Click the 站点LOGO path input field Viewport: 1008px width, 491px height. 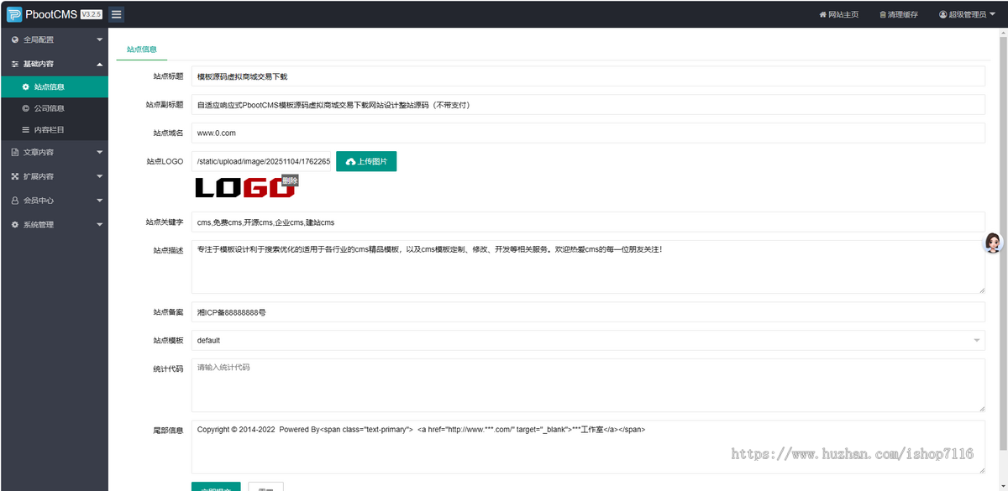coord(261,161)
